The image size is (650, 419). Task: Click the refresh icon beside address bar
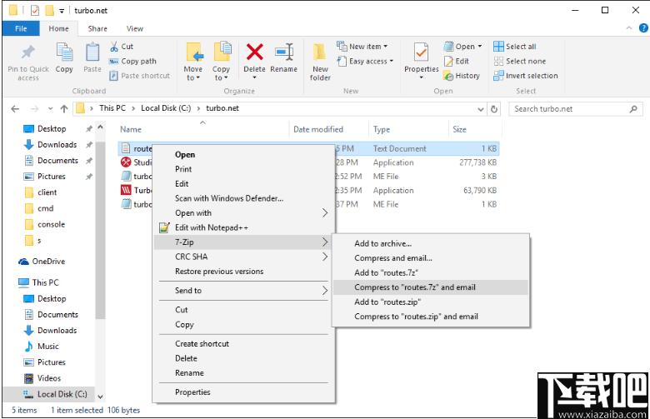[493, 109]
